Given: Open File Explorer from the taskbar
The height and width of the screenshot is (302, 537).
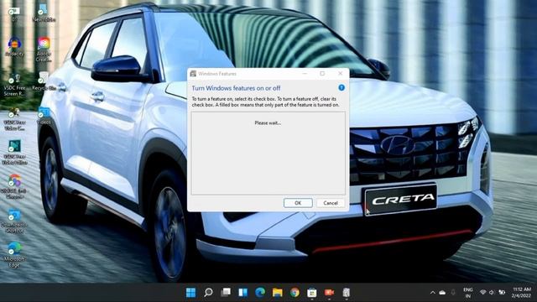Looking at the screenshot, I should tap(278, 293).
